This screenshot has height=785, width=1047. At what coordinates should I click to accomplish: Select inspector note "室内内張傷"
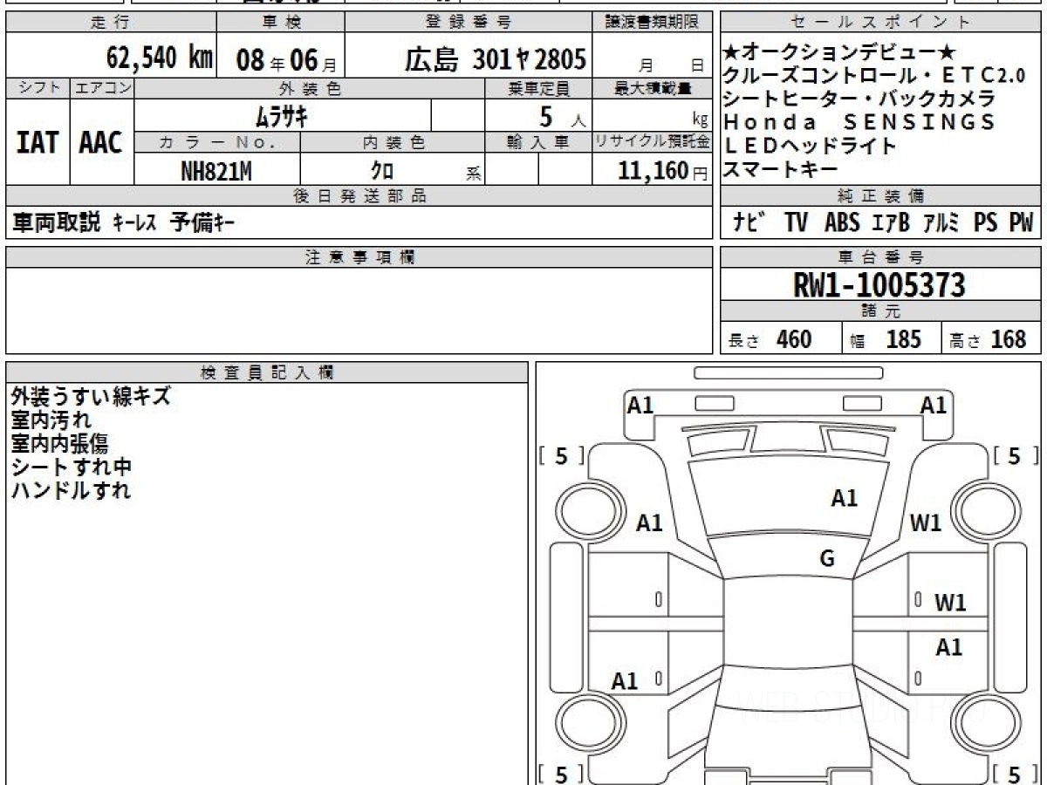click(x=59, y=444)
